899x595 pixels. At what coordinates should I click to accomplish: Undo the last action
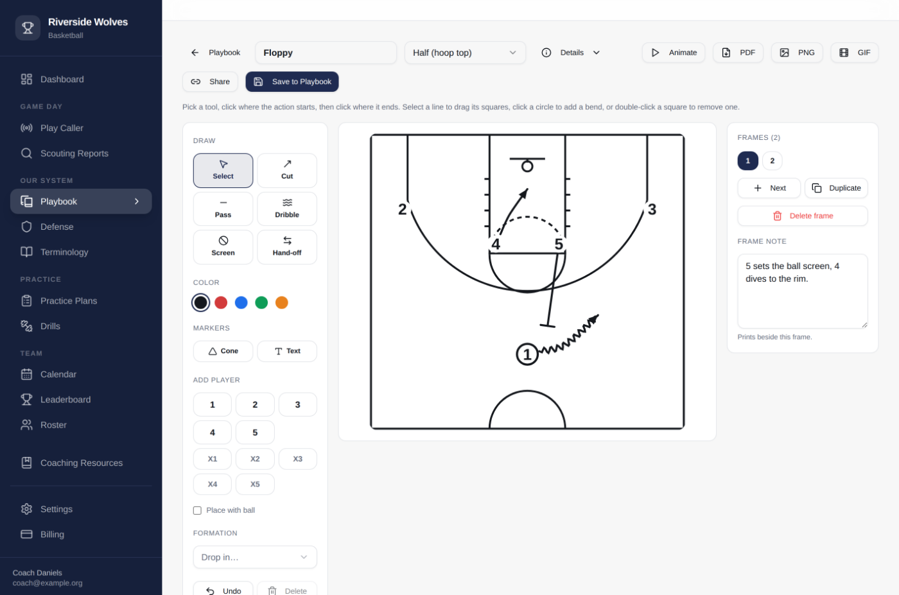[x=223, y=591]
